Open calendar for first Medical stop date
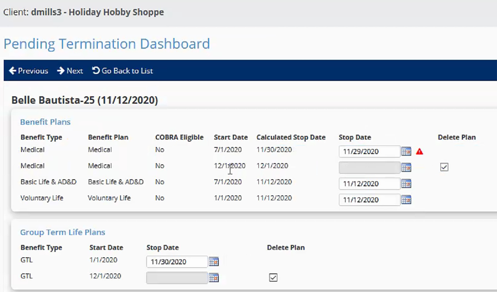The width and height of the screenshot is (497, 292). [406, 151]
